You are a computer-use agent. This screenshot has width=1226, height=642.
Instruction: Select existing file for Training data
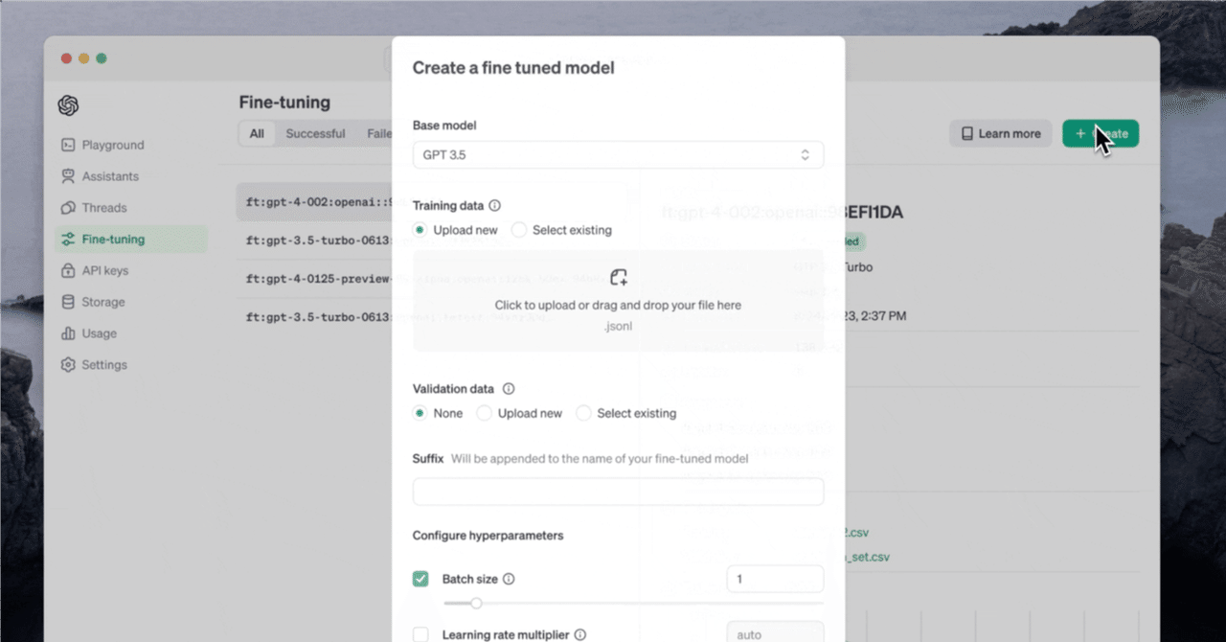518,230
